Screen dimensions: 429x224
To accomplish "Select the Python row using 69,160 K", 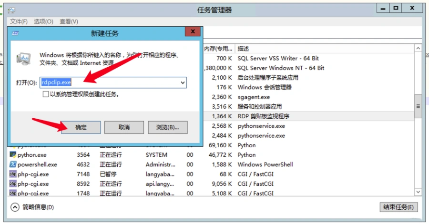I will point(308,145).
